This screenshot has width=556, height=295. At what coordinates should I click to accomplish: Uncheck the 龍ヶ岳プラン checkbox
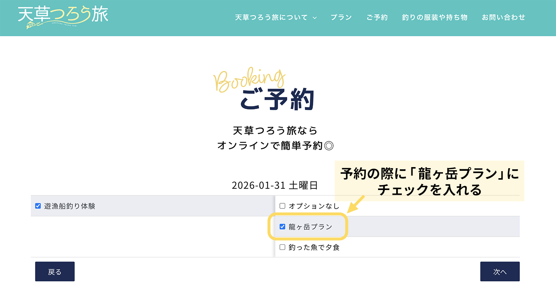pos(282,227)
